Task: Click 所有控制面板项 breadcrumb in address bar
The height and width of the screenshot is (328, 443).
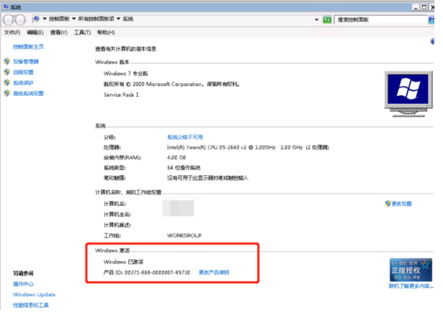Action: click(96, 19)
